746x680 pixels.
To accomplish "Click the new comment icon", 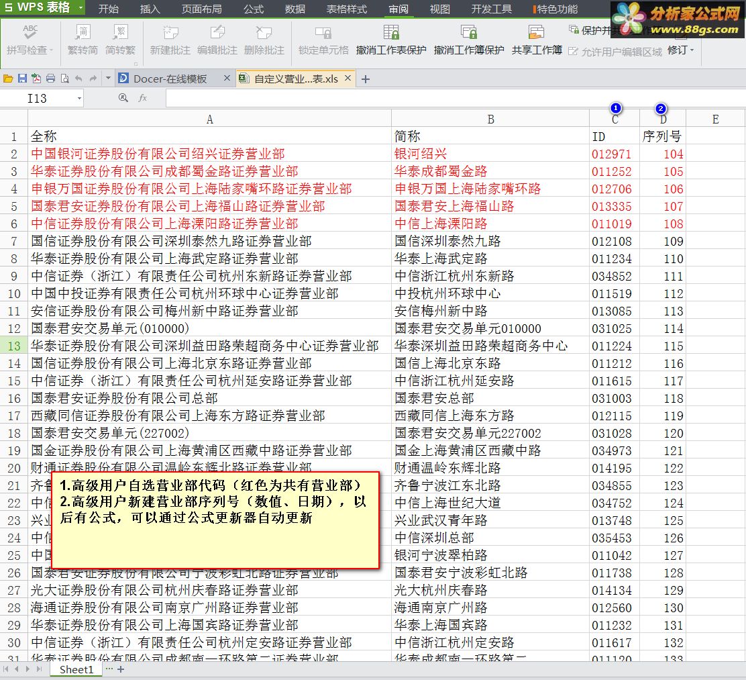I will 170,32.
